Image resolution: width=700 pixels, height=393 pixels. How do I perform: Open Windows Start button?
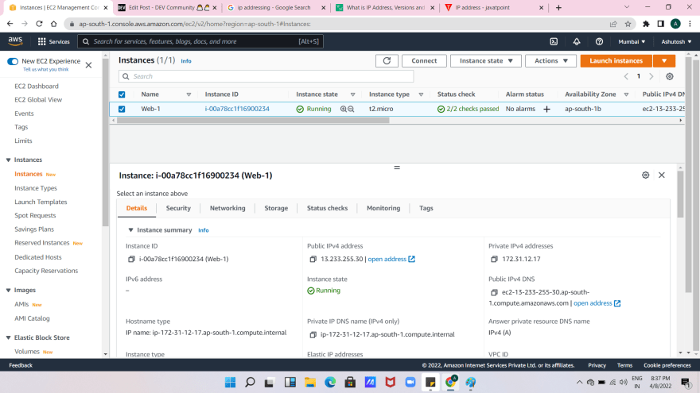click(x=230, y=383)
